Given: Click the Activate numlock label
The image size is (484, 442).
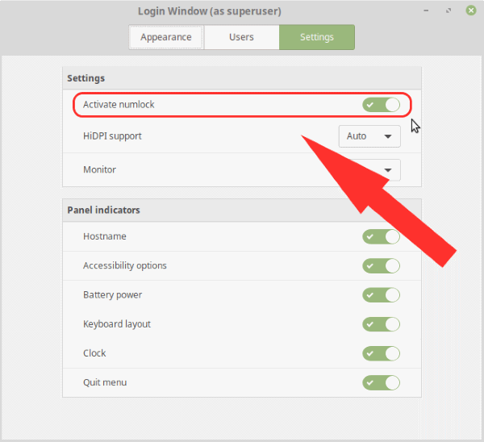Looking at the screenshot, I should tap(119, 105).
